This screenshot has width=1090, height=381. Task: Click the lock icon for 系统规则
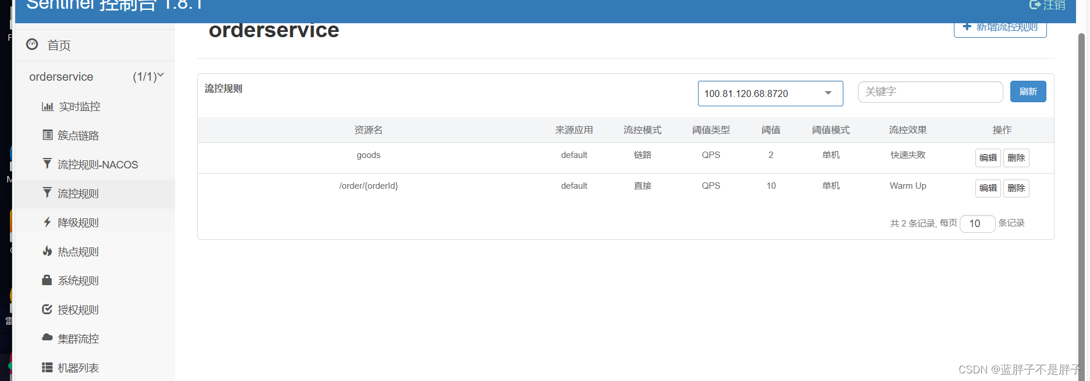pyautogui.click(x=47, y=280)
